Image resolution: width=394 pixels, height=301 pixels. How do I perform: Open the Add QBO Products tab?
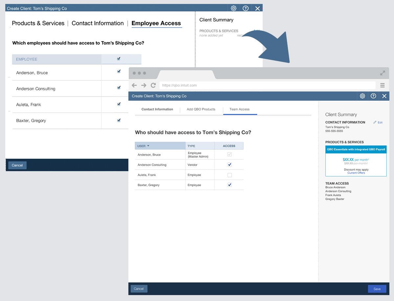point(201,109)
